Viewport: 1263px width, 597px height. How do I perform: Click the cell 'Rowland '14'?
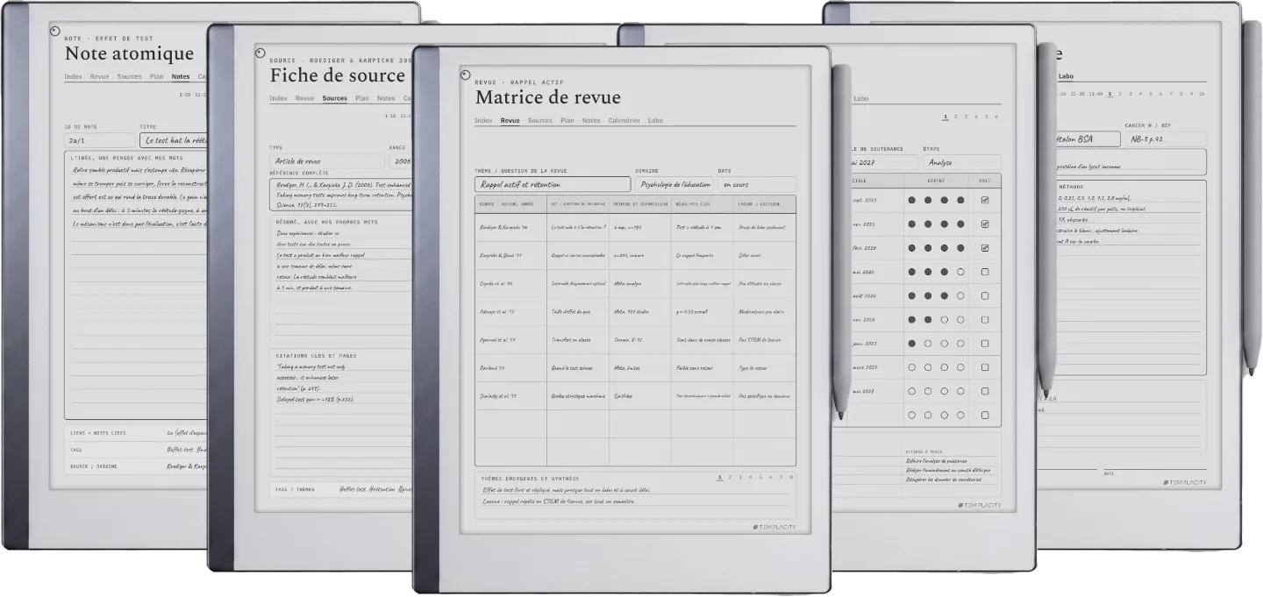pyautogui.click(x=510, y=367)
